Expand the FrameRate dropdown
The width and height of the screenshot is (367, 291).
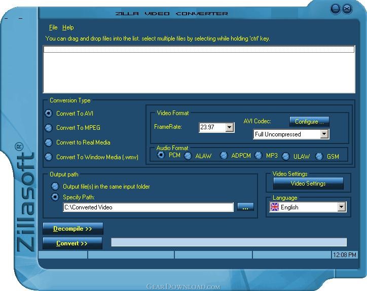point(229,127)
